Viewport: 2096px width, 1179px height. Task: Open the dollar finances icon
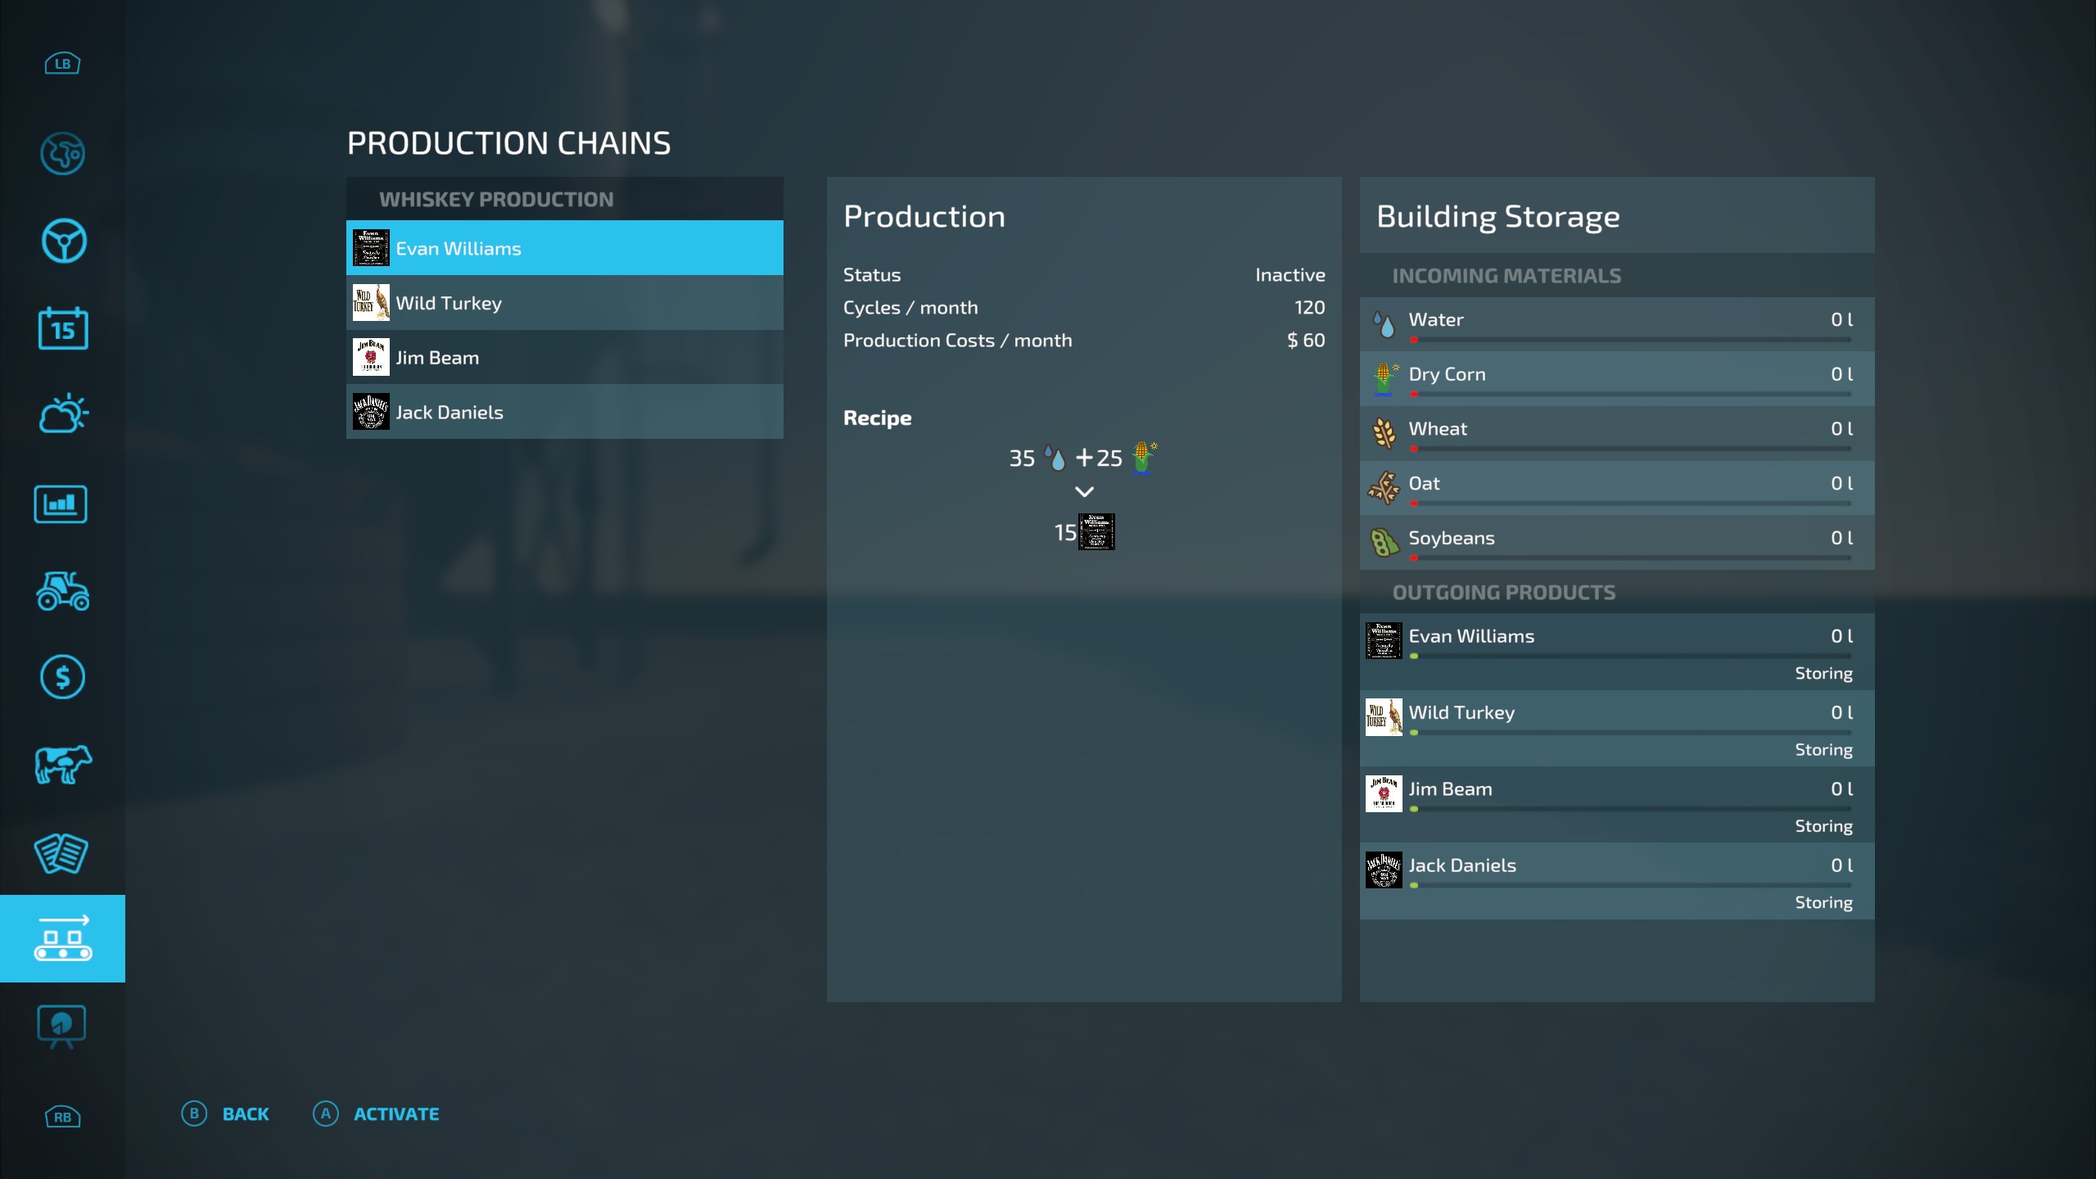(x=62, y=677)
